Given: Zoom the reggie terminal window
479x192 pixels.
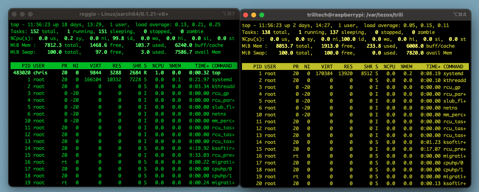Looking at the screenshot, I should point(30,14).
